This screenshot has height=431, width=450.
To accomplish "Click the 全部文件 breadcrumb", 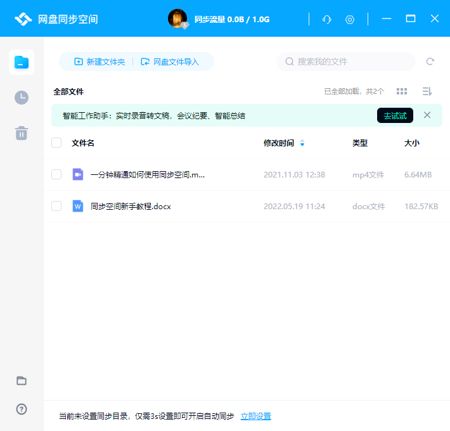I will pyautogui.click(x=68, y=91).
